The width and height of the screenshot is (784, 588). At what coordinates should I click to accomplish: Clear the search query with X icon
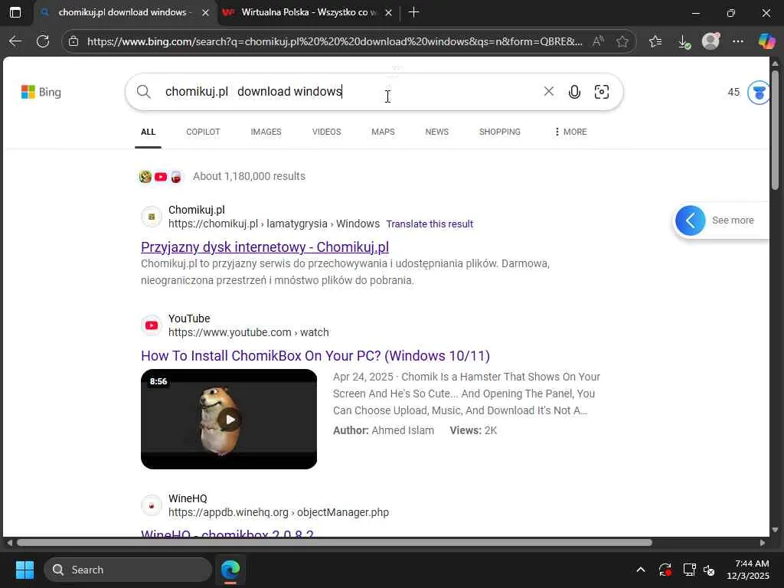(548, 92)
